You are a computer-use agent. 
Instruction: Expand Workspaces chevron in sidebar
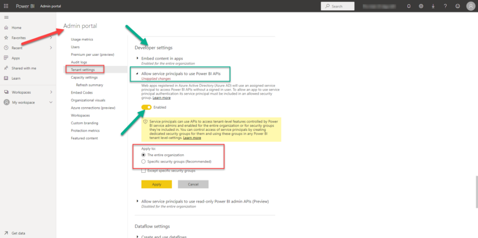pos(51,92)
